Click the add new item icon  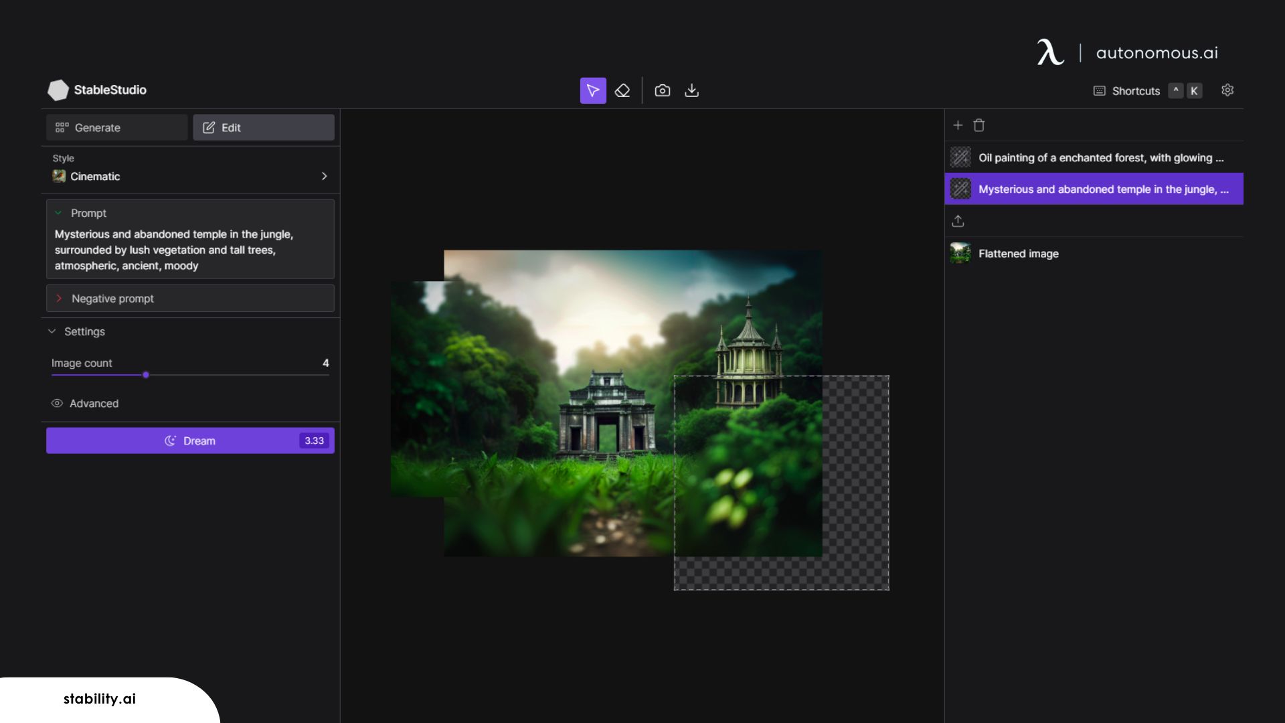click(958, 125)
